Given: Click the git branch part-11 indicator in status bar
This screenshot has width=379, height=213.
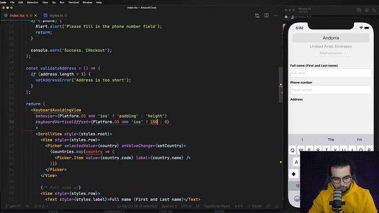Looking at the screenshot, I should point(13,206).
